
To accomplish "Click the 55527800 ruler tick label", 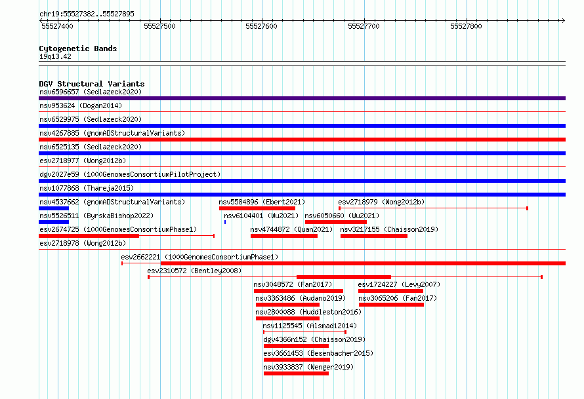I will [466, 26].
